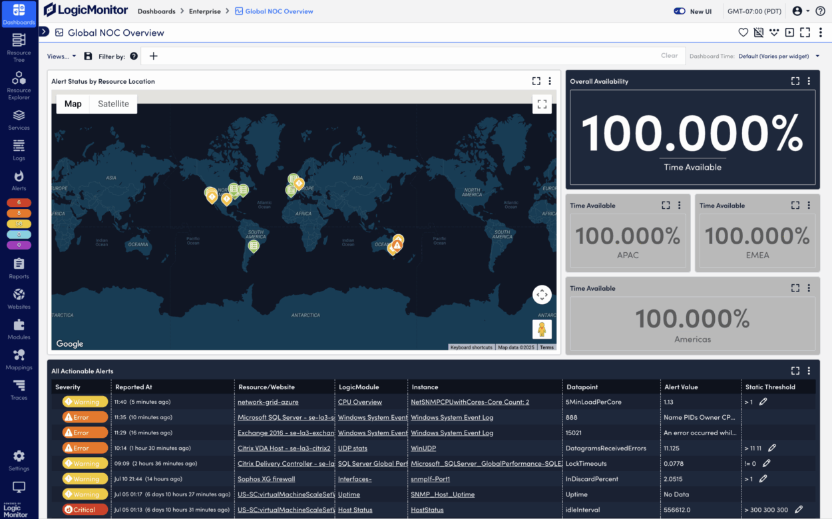832x519 pixels.
Task: Open the Logs section
Action: (19, 150)
